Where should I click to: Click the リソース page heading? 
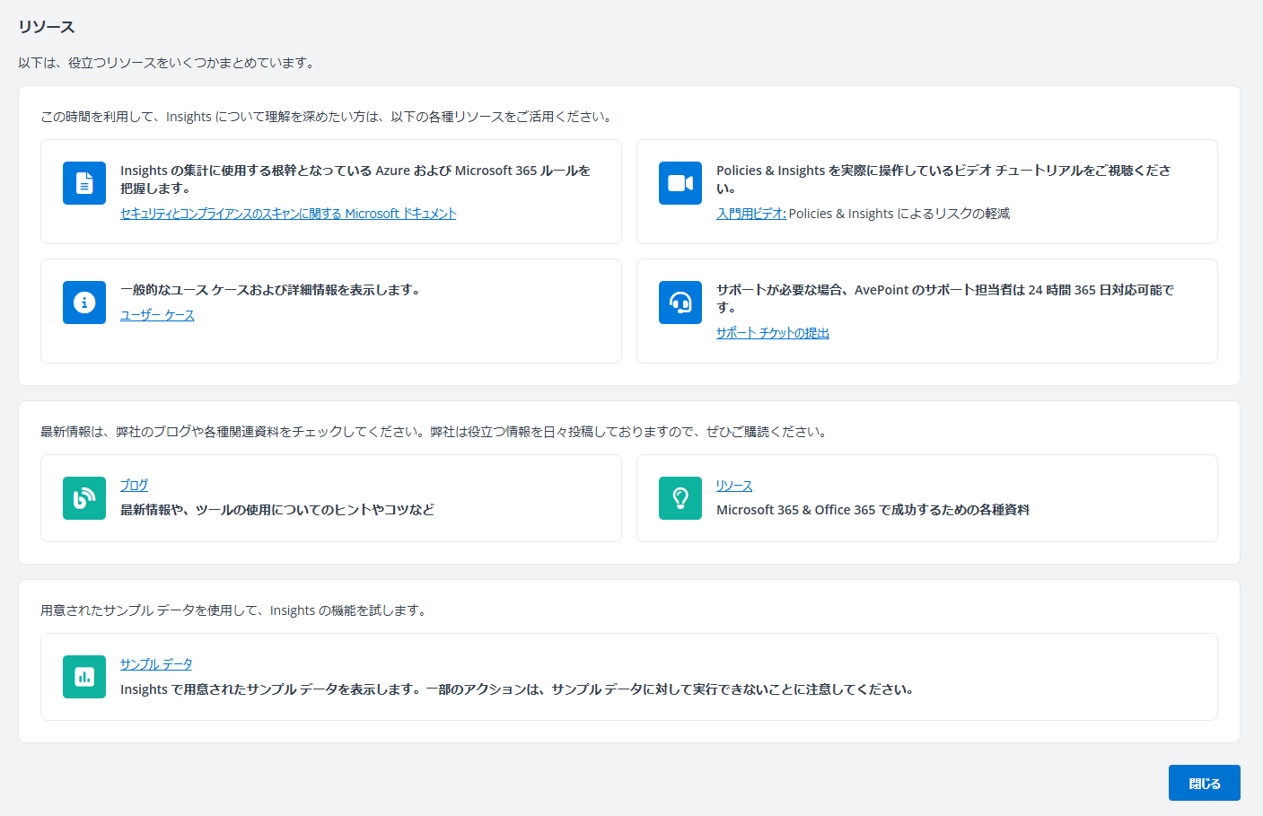coord(47,27)
